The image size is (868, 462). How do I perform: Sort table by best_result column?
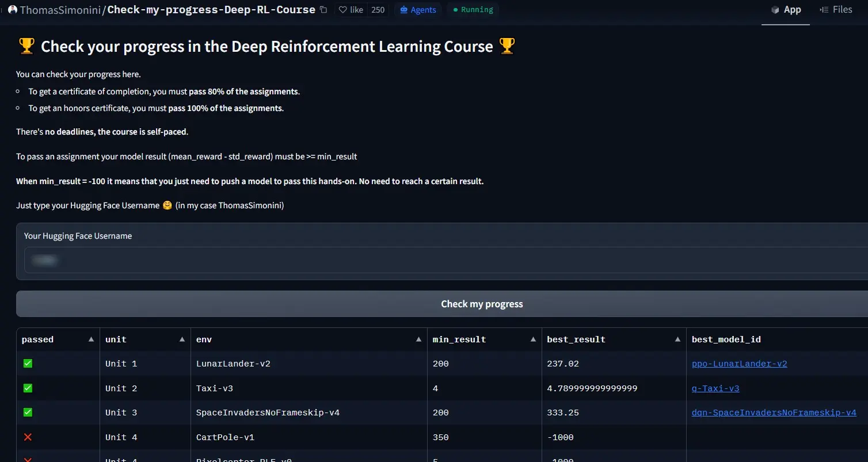click(677, 339)
